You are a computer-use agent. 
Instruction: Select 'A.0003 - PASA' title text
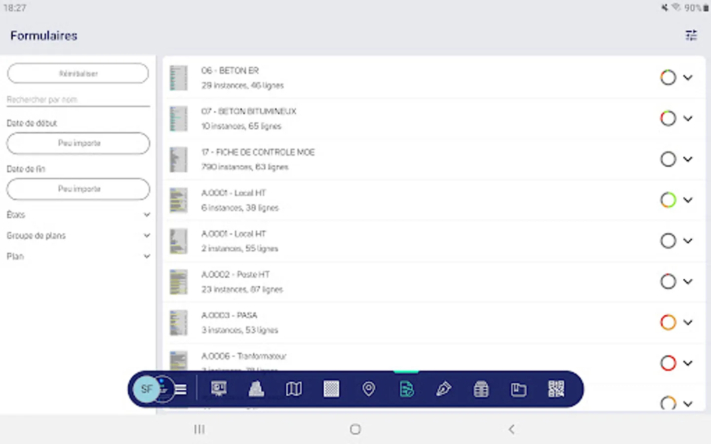(229, 315)
